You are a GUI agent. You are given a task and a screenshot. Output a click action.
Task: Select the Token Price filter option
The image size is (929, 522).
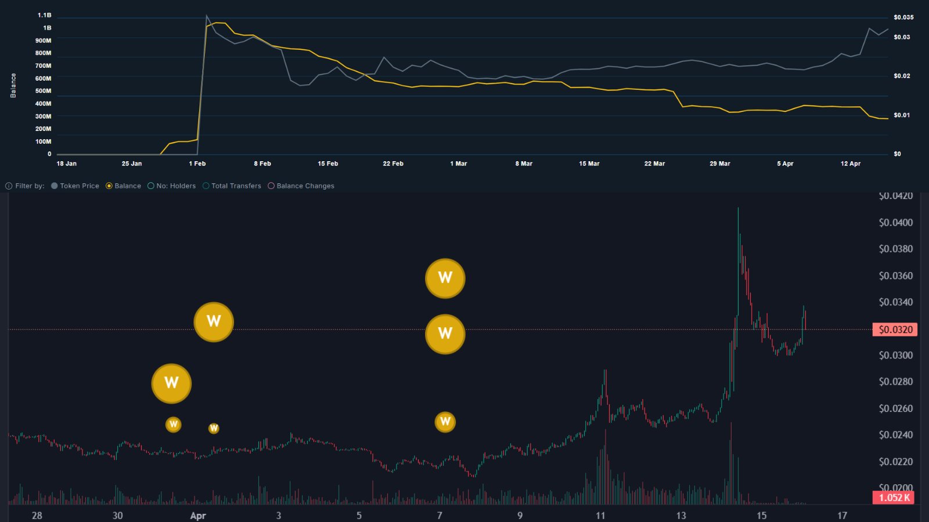(55, 186)
